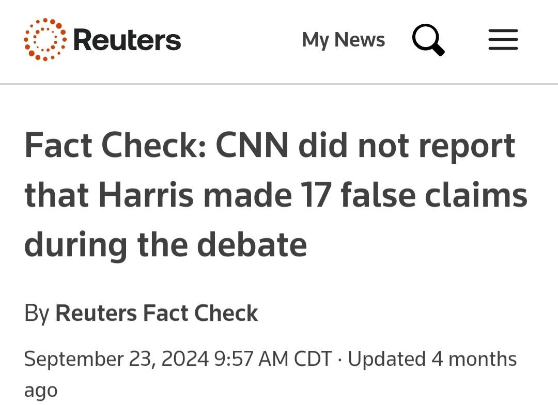Click the number '17' in the headline
This screenshot has height=405, width=558.
click(x=314, y=195)
